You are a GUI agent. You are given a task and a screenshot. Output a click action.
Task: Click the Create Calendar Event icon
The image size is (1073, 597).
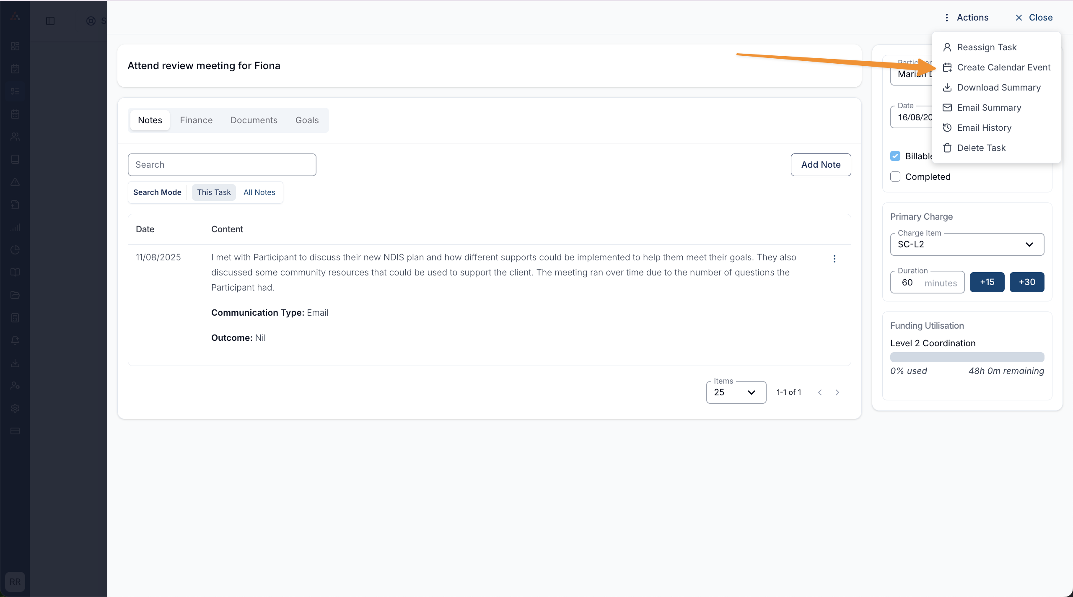click(x=947, y=67)
